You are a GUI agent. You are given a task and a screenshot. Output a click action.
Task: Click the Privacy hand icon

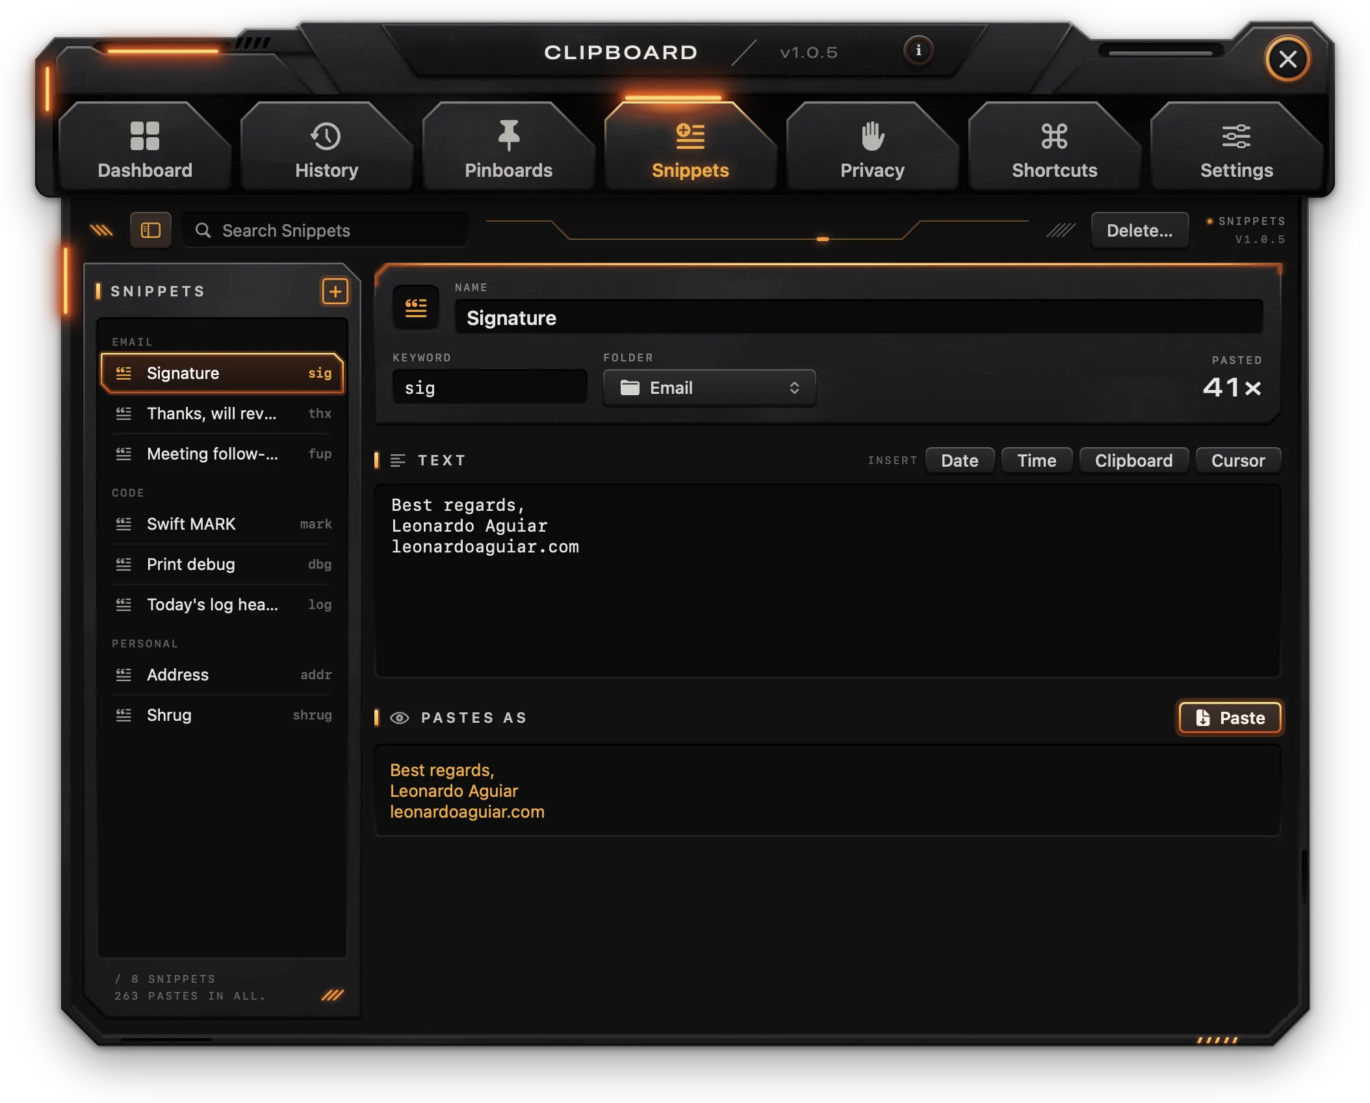[x=872, y=136]
